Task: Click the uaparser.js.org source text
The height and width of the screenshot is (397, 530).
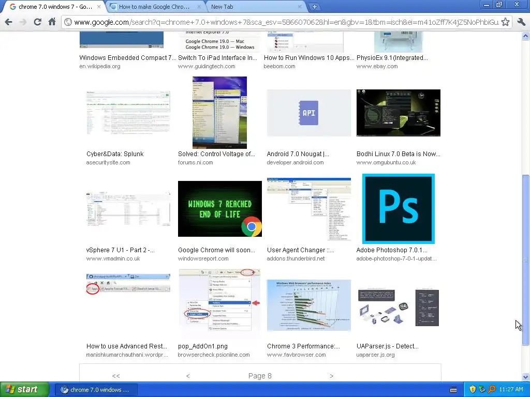Action: (376, 355)
